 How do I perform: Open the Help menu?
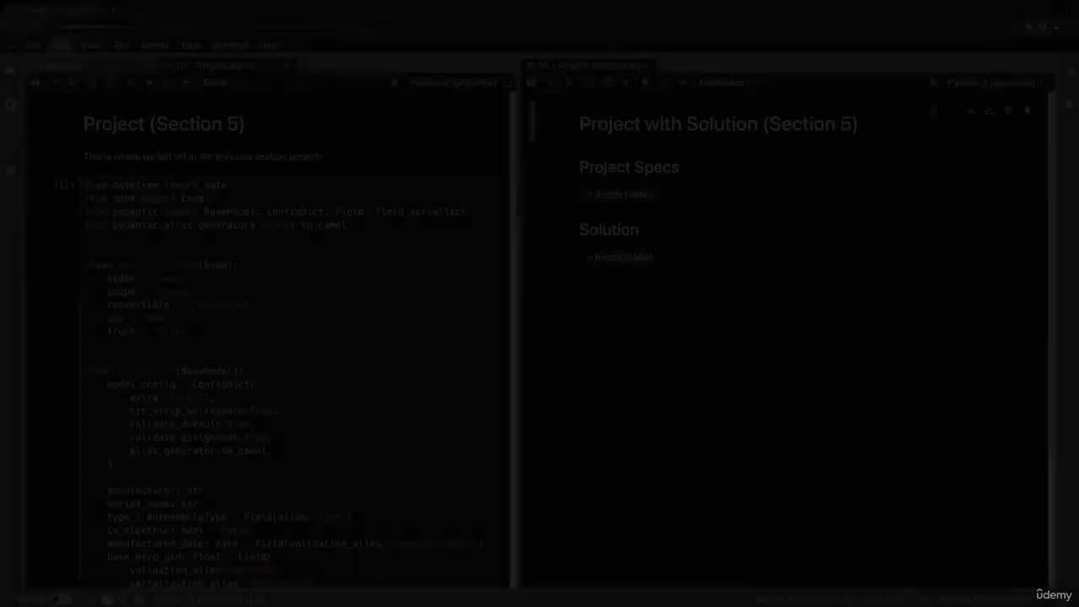(x=270, y=45)
